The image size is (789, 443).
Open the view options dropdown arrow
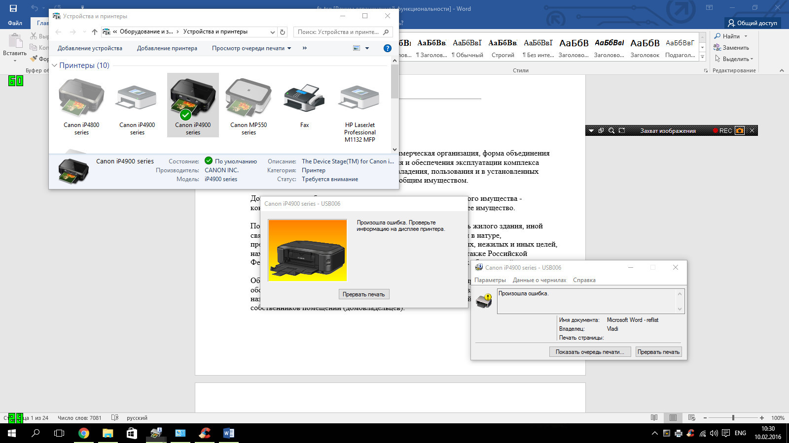(x=367, y=48)
